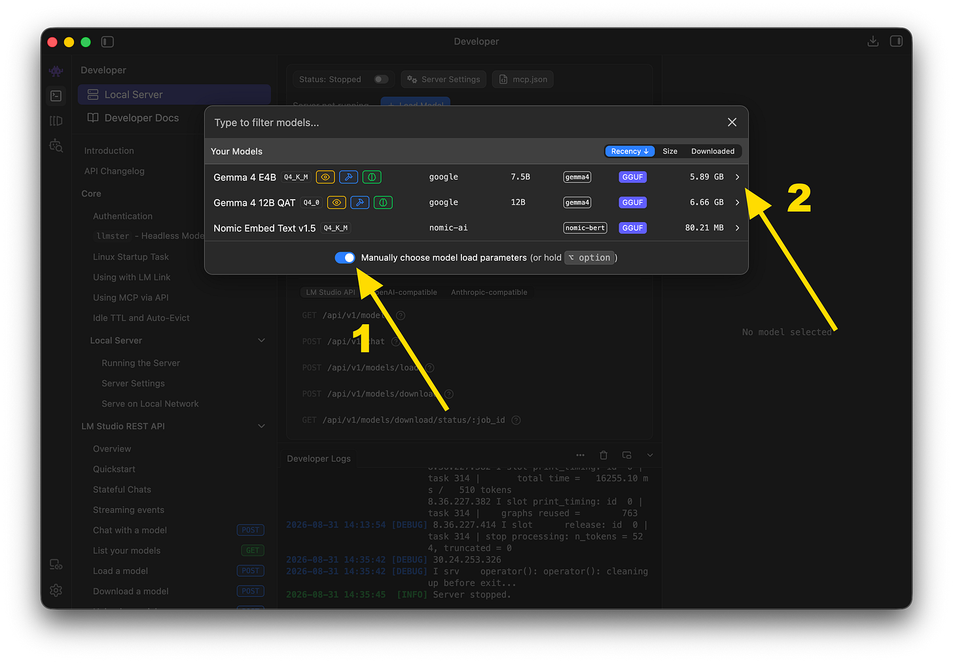Screen dimensions: 953x663
Task: Collapse the Local Server docs section
Action: click(261, 340)
